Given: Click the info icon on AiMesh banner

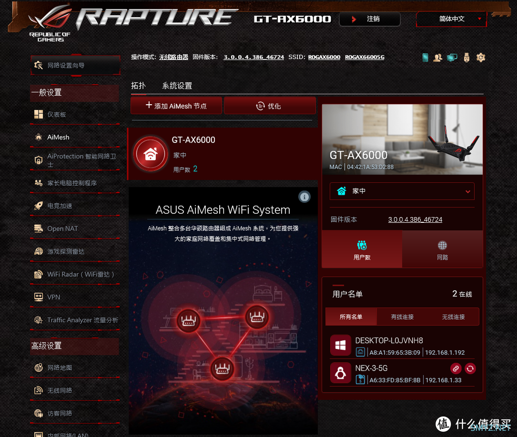Looking at the screenshot, I should pyautogui.click(x=304, y=197).
